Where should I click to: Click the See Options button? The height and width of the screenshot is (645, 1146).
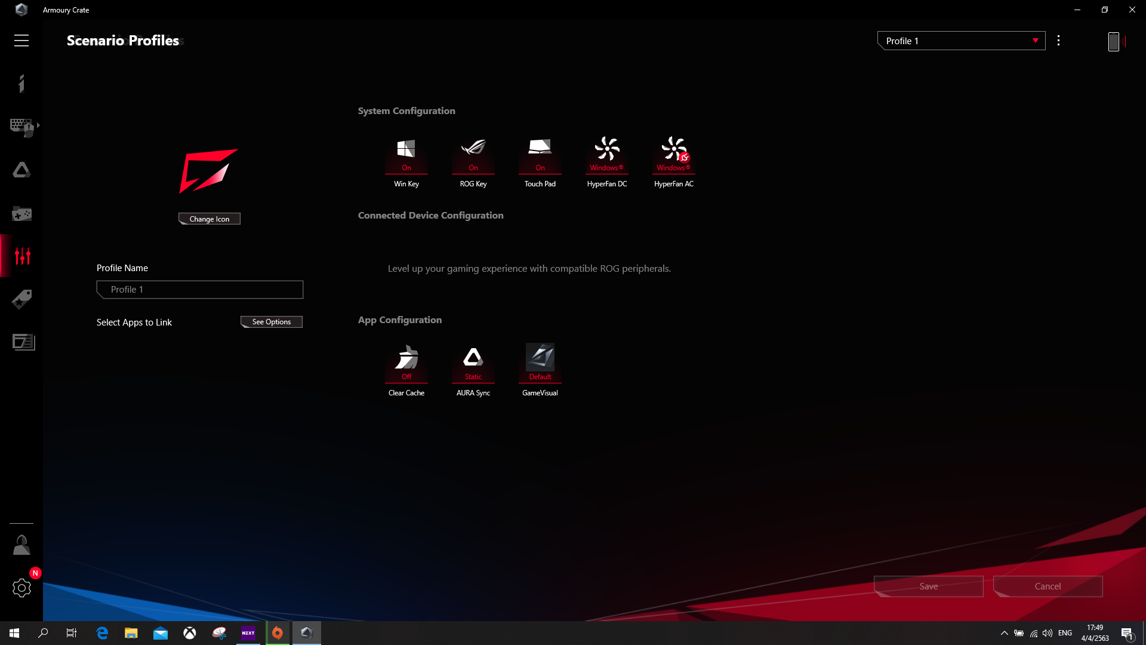click(272, 322)
